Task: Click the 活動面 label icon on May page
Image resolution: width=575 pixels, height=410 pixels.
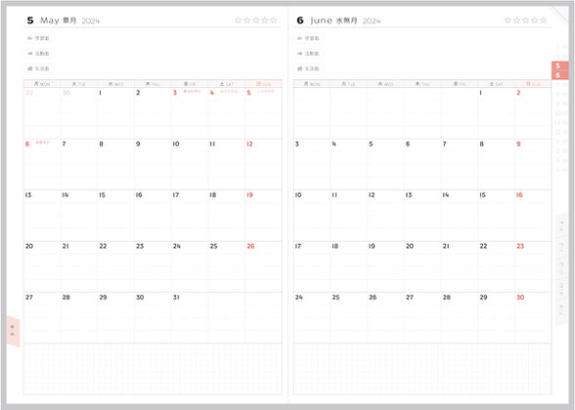Action: coord(30,54)
